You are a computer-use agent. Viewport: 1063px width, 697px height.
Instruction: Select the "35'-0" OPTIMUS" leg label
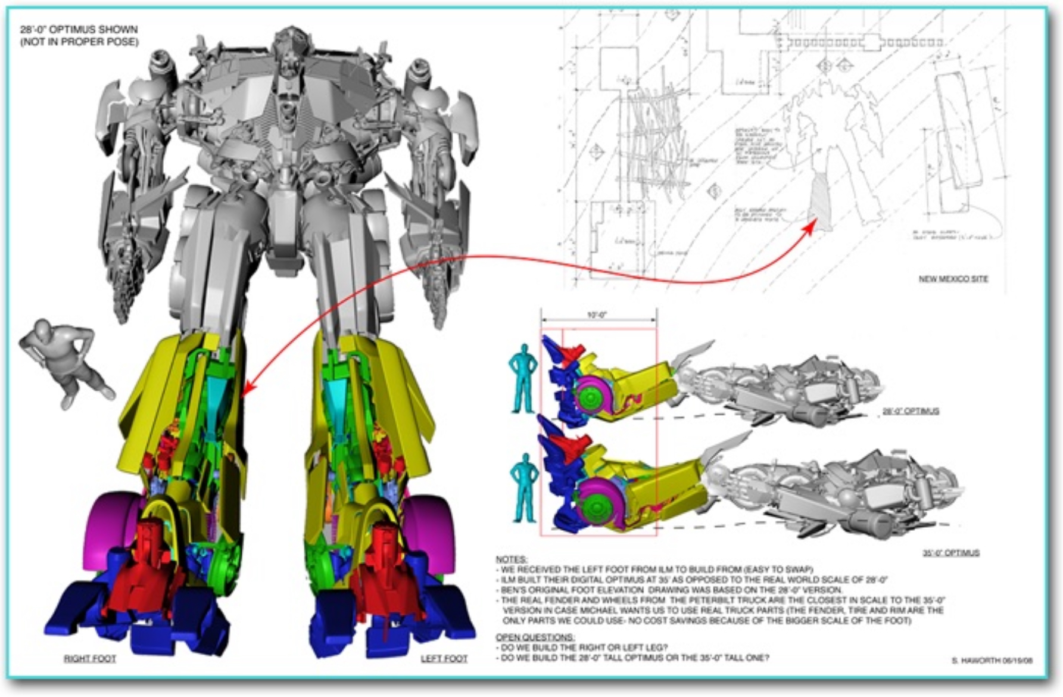[x=951, y=553]
